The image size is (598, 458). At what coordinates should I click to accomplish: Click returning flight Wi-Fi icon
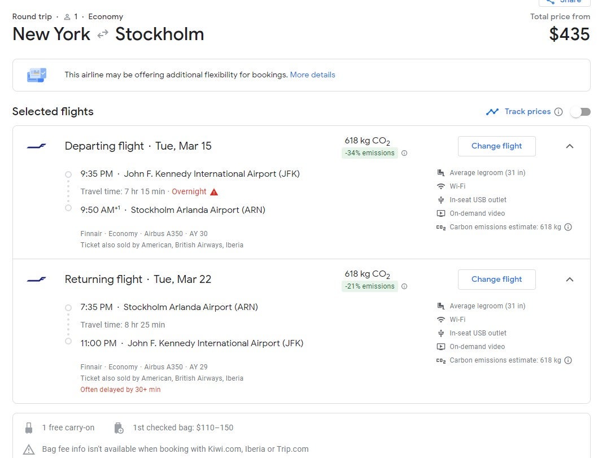441,320
